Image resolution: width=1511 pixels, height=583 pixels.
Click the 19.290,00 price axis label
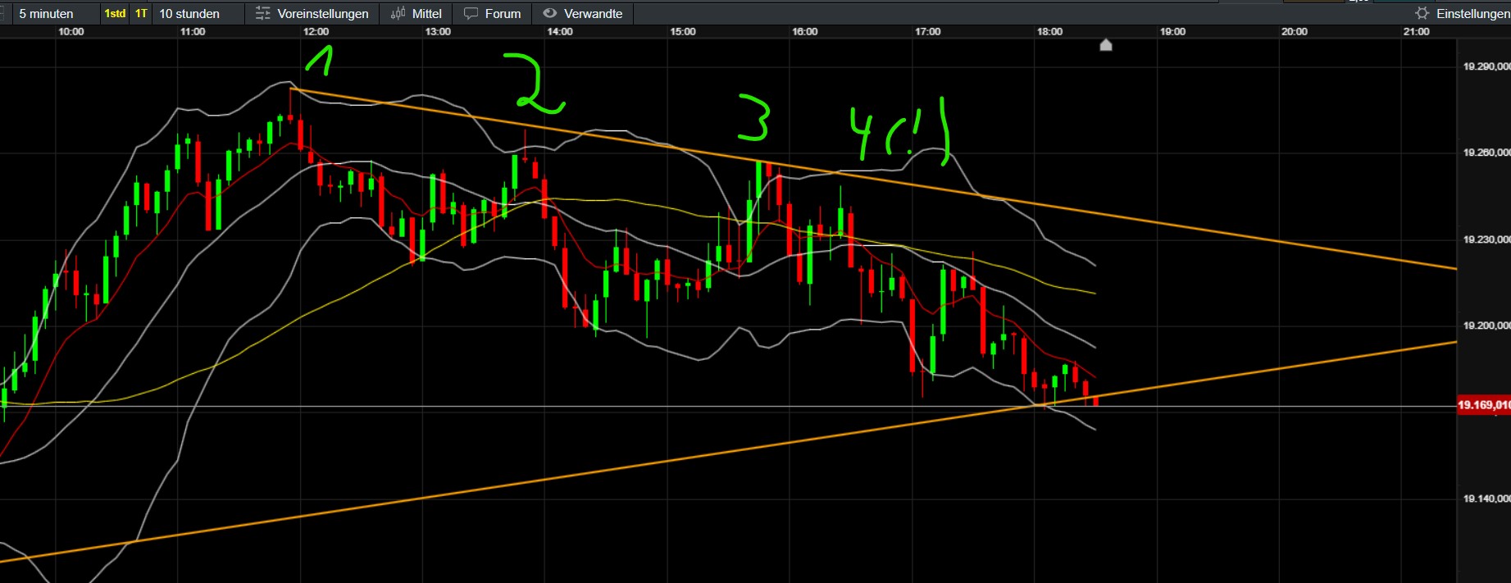pos(1486,66)
